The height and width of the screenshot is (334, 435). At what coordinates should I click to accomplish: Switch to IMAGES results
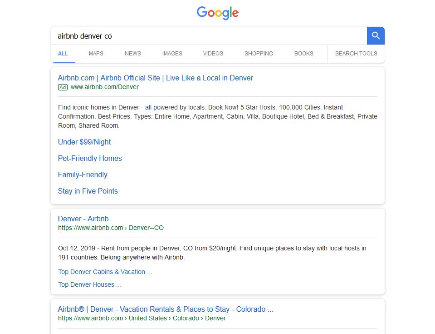(x=172, y=54)
